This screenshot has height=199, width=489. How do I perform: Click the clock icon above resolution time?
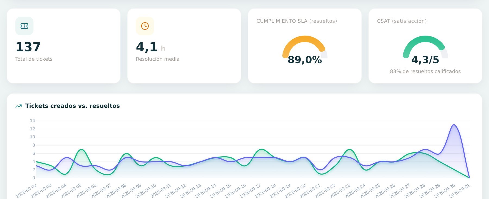[x=145, y=26]
